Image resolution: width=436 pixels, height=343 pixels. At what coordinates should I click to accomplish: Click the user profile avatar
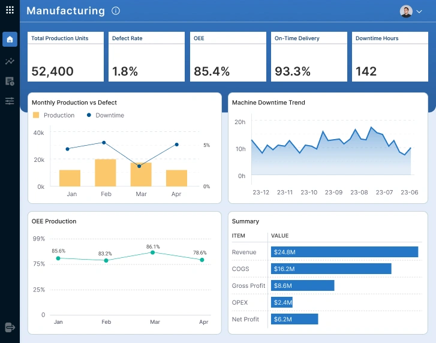point(406,11)
